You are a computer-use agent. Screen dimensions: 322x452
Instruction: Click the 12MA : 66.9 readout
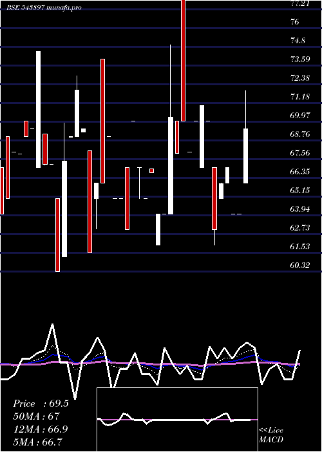41,429
